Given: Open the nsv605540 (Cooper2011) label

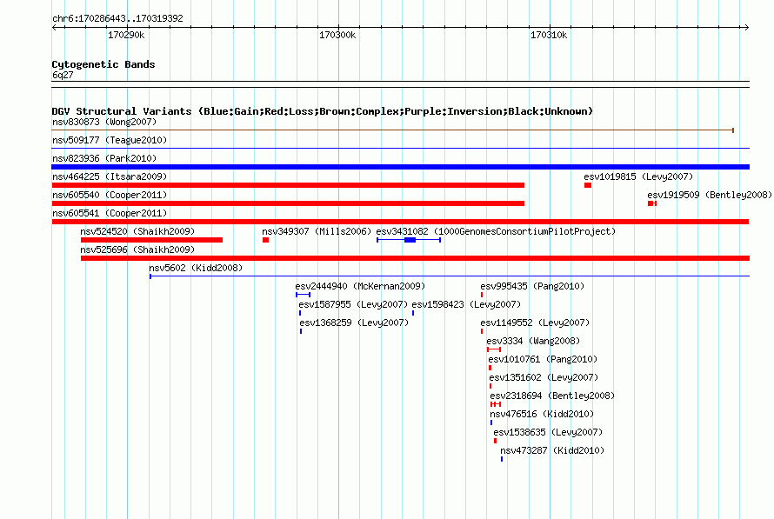Looking at the screenshot, I should (110, 195).
